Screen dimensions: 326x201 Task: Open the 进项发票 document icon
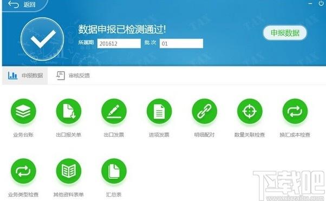(x=159, y=111)
